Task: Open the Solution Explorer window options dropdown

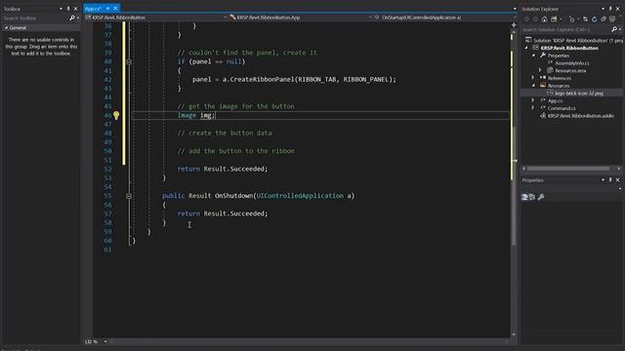Action: (x=603, y=9)
